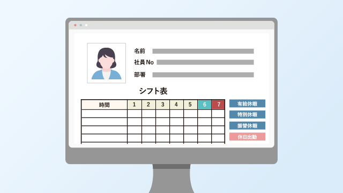
Task: Click the 社員No label
Action: (144, 62)
